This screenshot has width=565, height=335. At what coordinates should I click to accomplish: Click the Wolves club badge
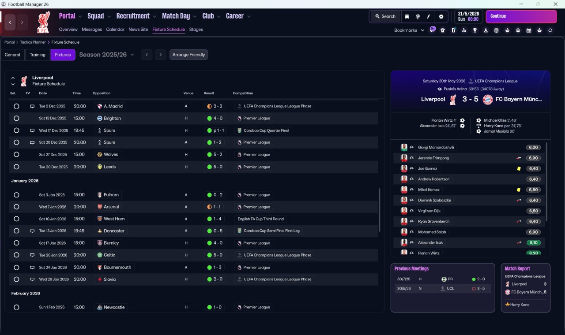pos(100,155)
